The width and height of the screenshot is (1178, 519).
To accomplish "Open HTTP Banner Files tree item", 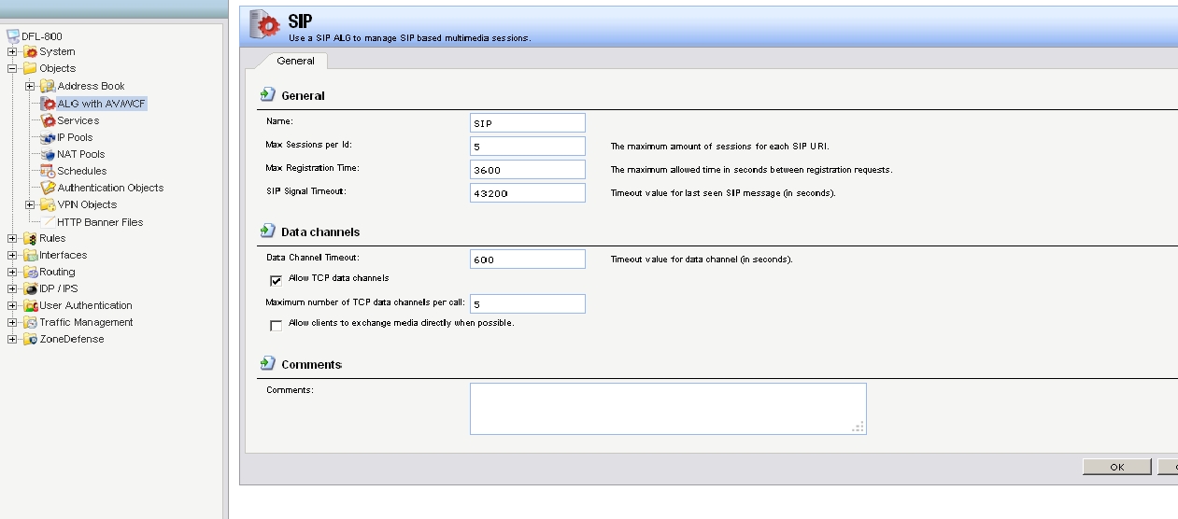I will 99,222.
